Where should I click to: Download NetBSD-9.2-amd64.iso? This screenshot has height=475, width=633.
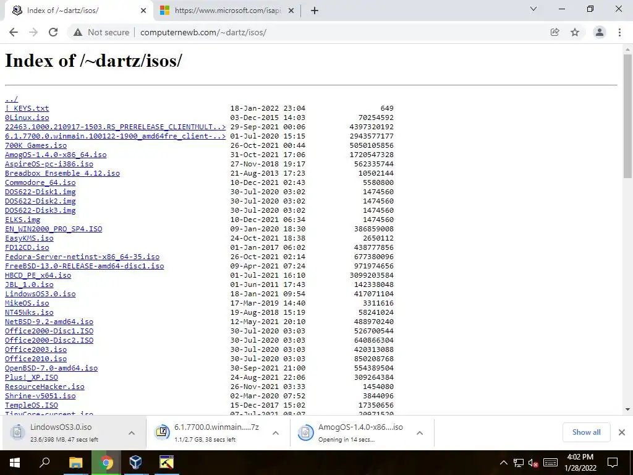(49, 322)
